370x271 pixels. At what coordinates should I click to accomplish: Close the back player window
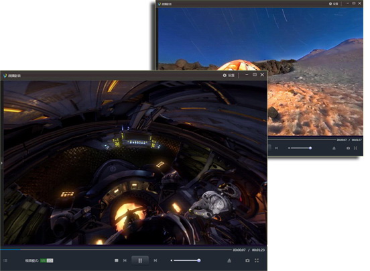click(x=360, y=3)
